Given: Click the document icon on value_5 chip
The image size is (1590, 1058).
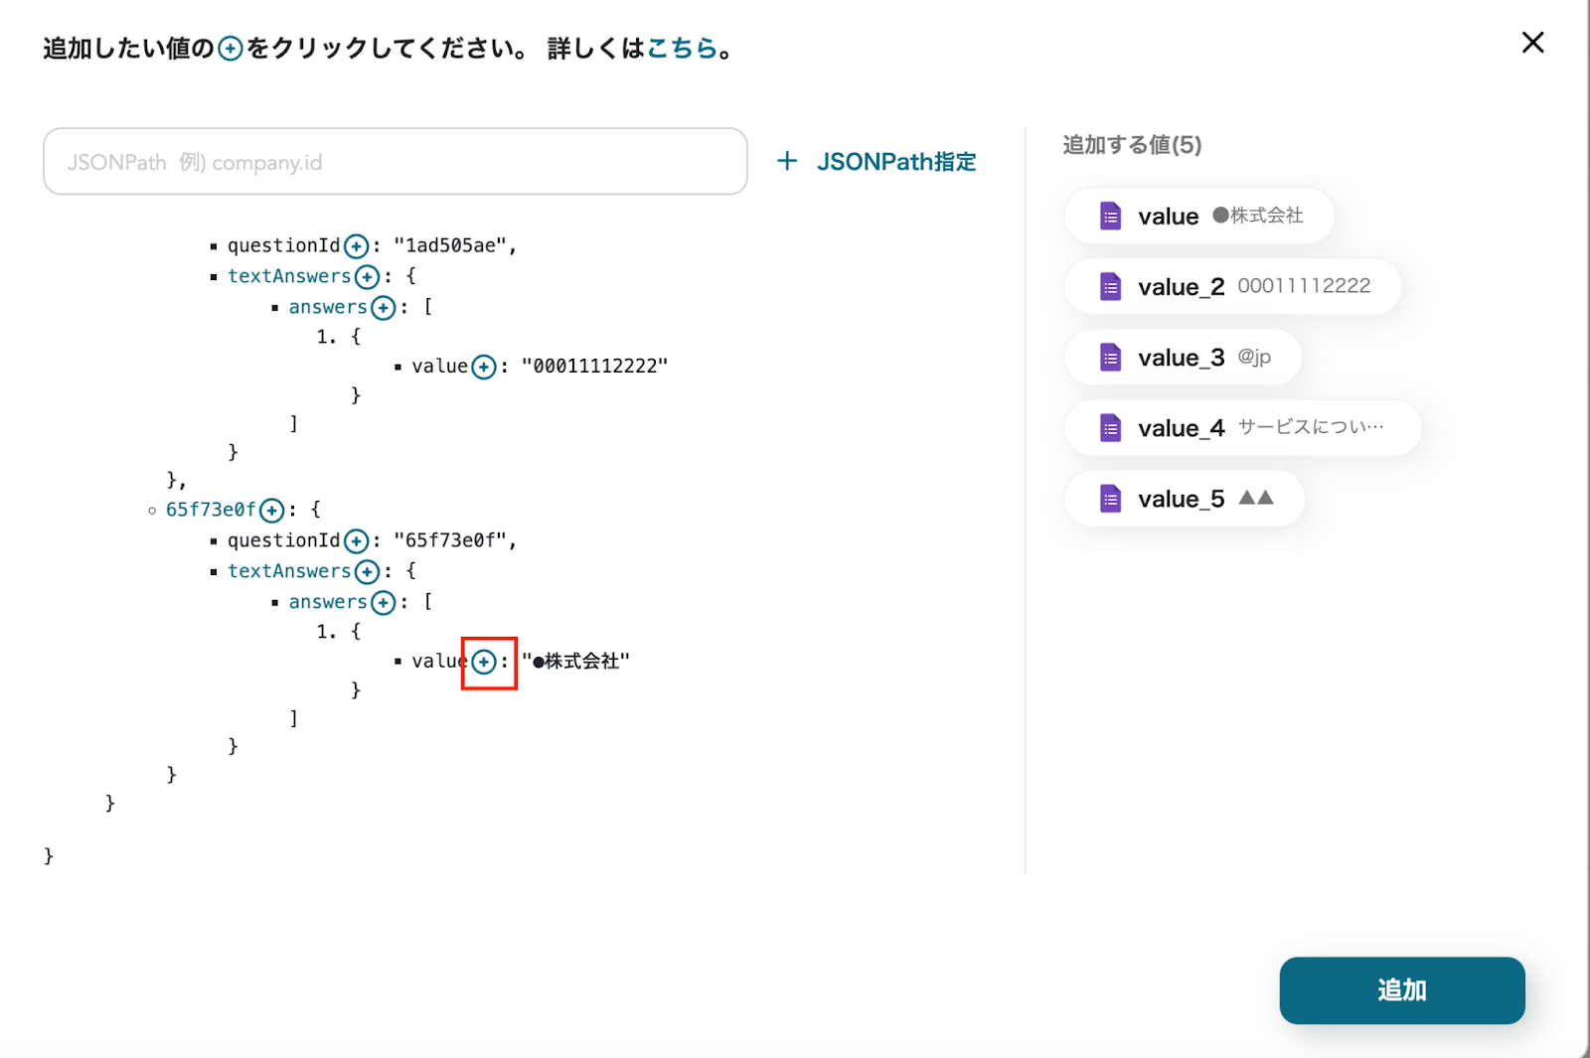Looking at the screenshot, I should pos(1110,499).
